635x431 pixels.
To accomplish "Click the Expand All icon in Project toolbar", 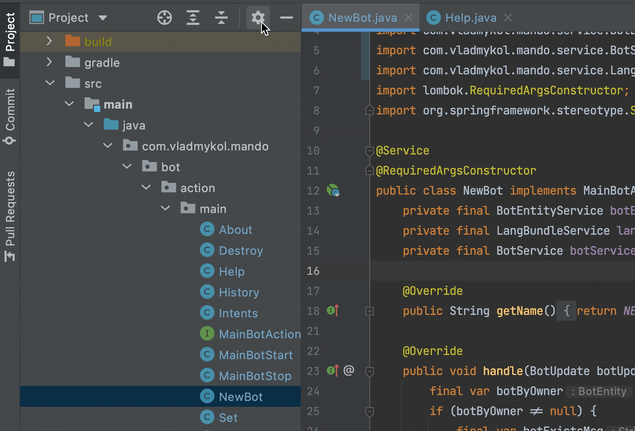I will pos(193,18).
